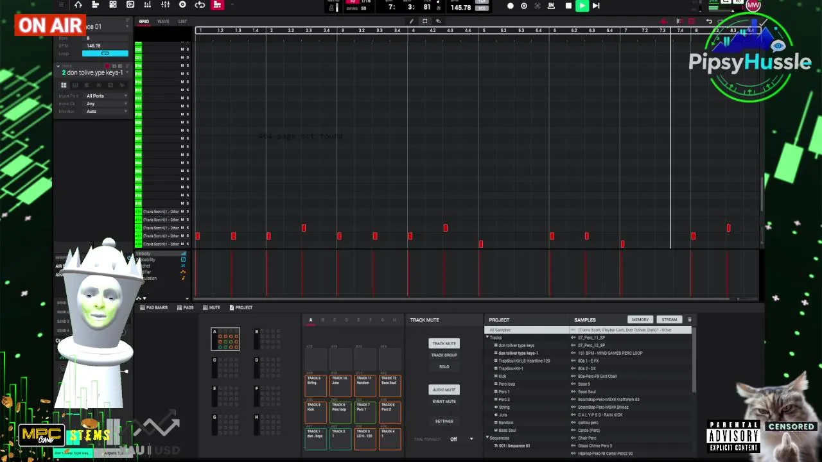Select the highlighted red Grid editor mode icon
822x462 pixels.
[217, 5]
